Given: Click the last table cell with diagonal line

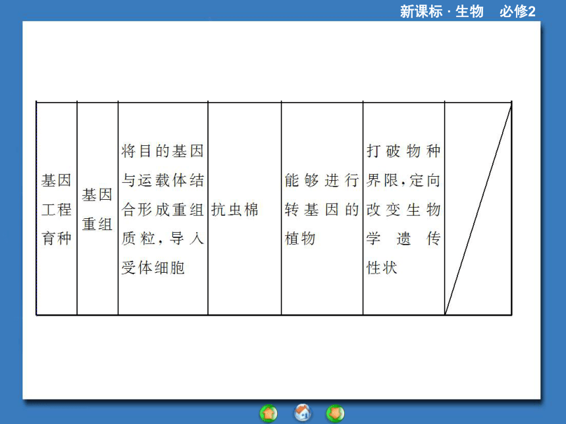Looking at the screenshot, I should (x=478, y=209).
